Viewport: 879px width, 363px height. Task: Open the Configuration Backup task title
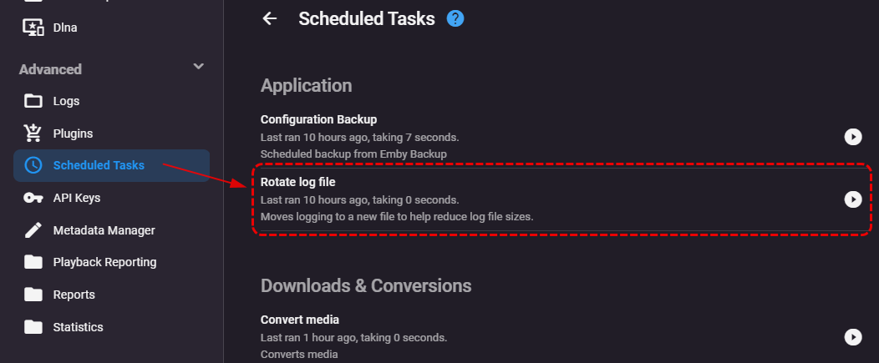pos(318,119)
